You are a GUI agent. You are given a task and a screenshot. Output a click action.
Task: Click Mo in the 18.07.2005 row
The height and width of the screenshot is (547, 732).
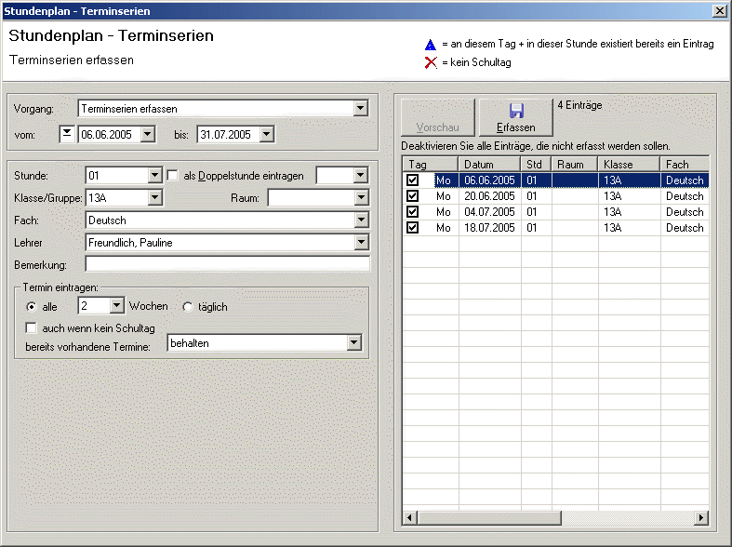point(444,228)
